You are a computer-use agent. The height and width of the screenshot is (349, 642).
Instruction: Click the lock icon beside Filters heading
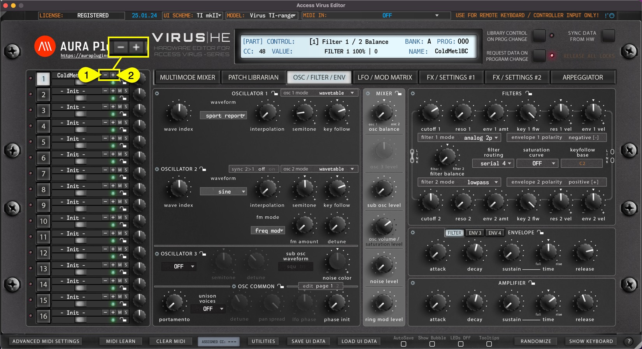click(528, 93)
